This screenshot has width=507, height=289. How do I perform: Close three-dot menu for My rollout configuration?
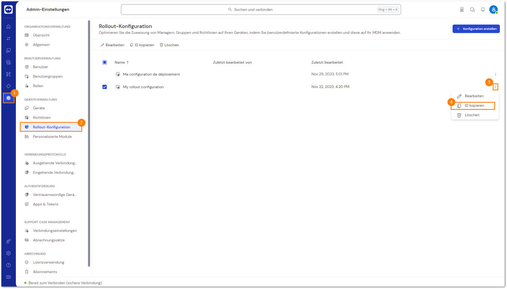point(496,87)
